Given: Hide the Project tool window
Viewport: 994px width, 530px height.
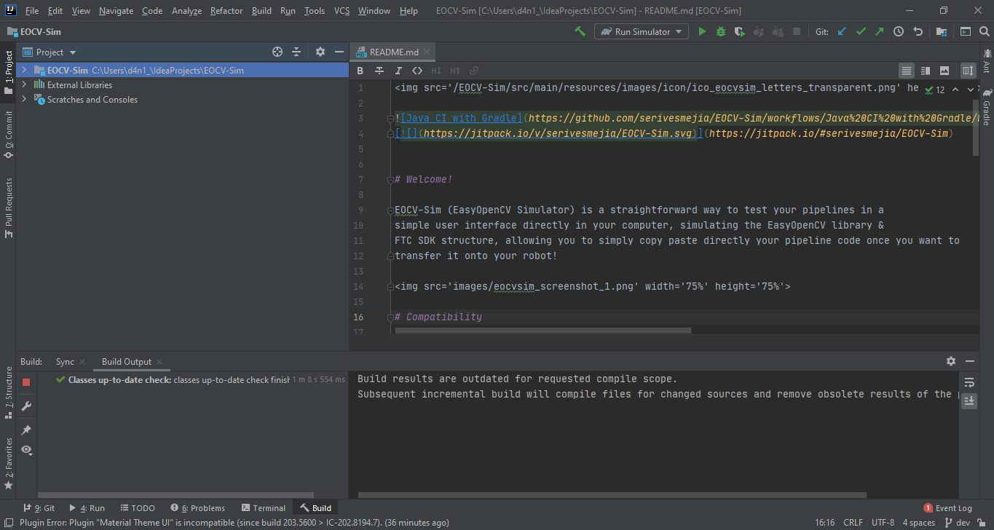Looking at the screenshot, I should click(339, 52).
